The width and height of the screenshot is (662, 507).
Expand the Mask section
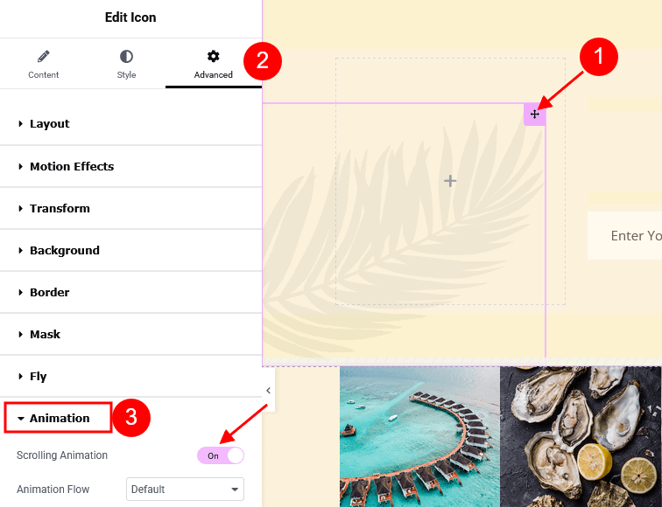pyautogui.click(x=130, y=334)
